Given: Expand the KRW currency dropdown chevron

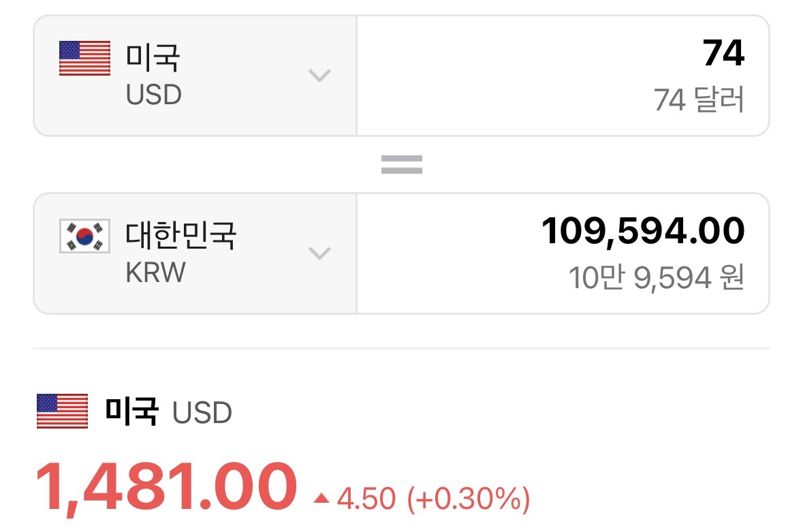Looking at the screenshot, I should pos(319,253).
